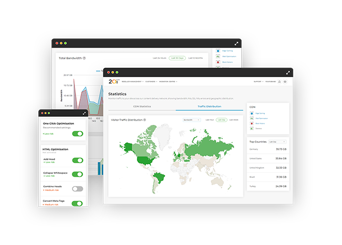Click Web Optimisation icon in front CDN panel
The height and width of the screenshot is (245, 342).
[x=252, y=119]
